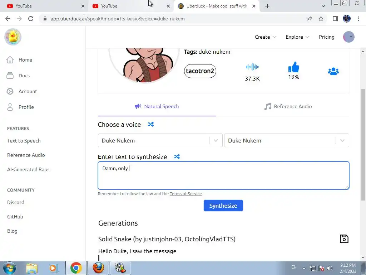Click the 'Hello Duke, I saw the message' text
366x275 pixels.
pos(137,251)
